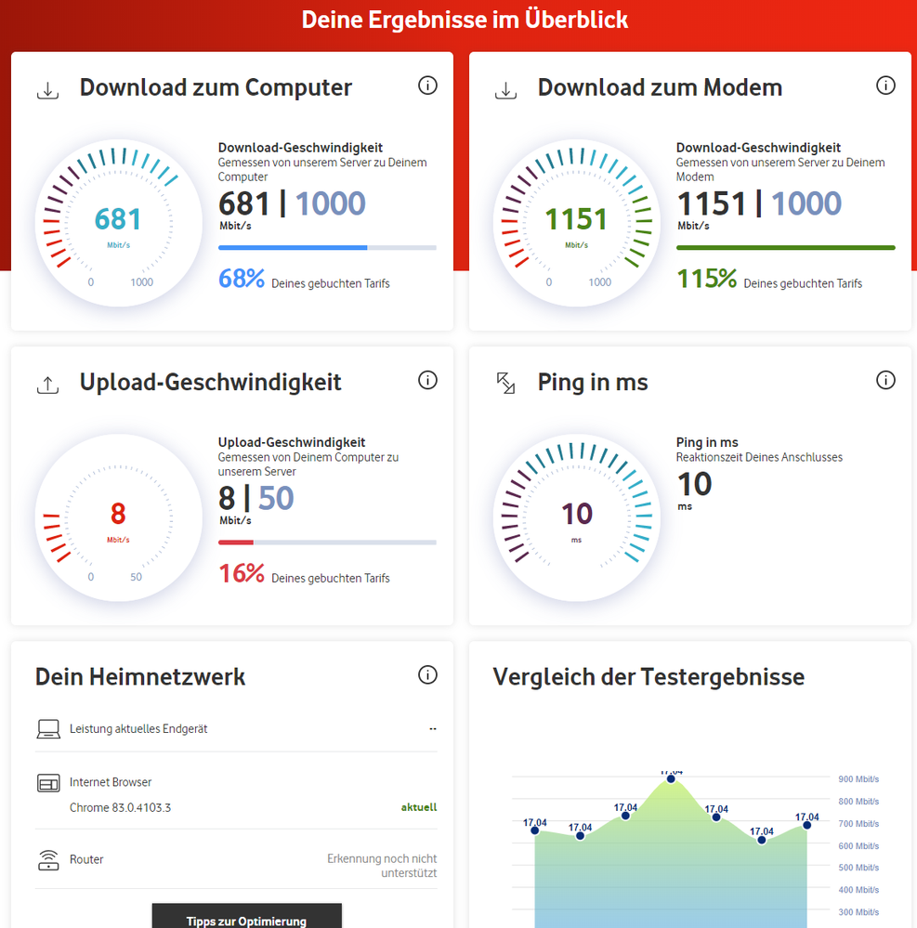917x928 pixels.
Task: Click the '16%' value
Action: [241, 573]
